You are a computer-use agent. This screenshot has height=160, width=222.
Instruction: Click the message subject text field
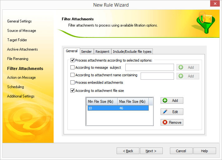[149, 67]
